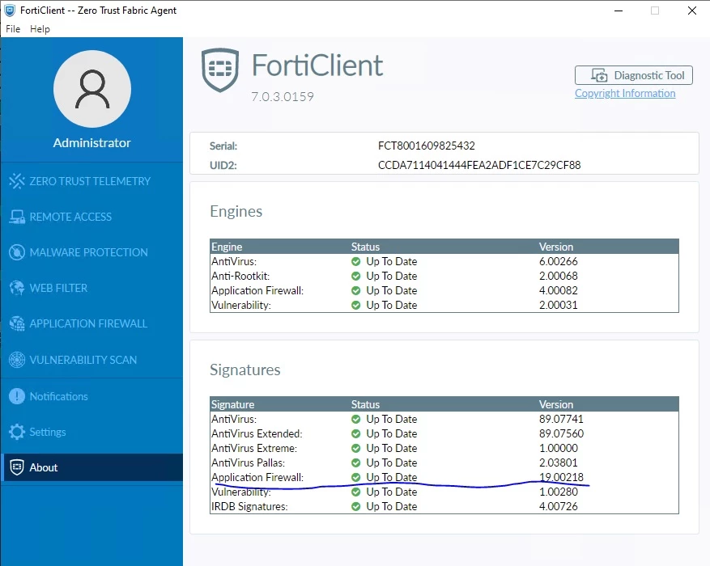The height and width of the screenshot is (566, 710).
Task: Select the Administrator username label
Action: pos(92,143)
